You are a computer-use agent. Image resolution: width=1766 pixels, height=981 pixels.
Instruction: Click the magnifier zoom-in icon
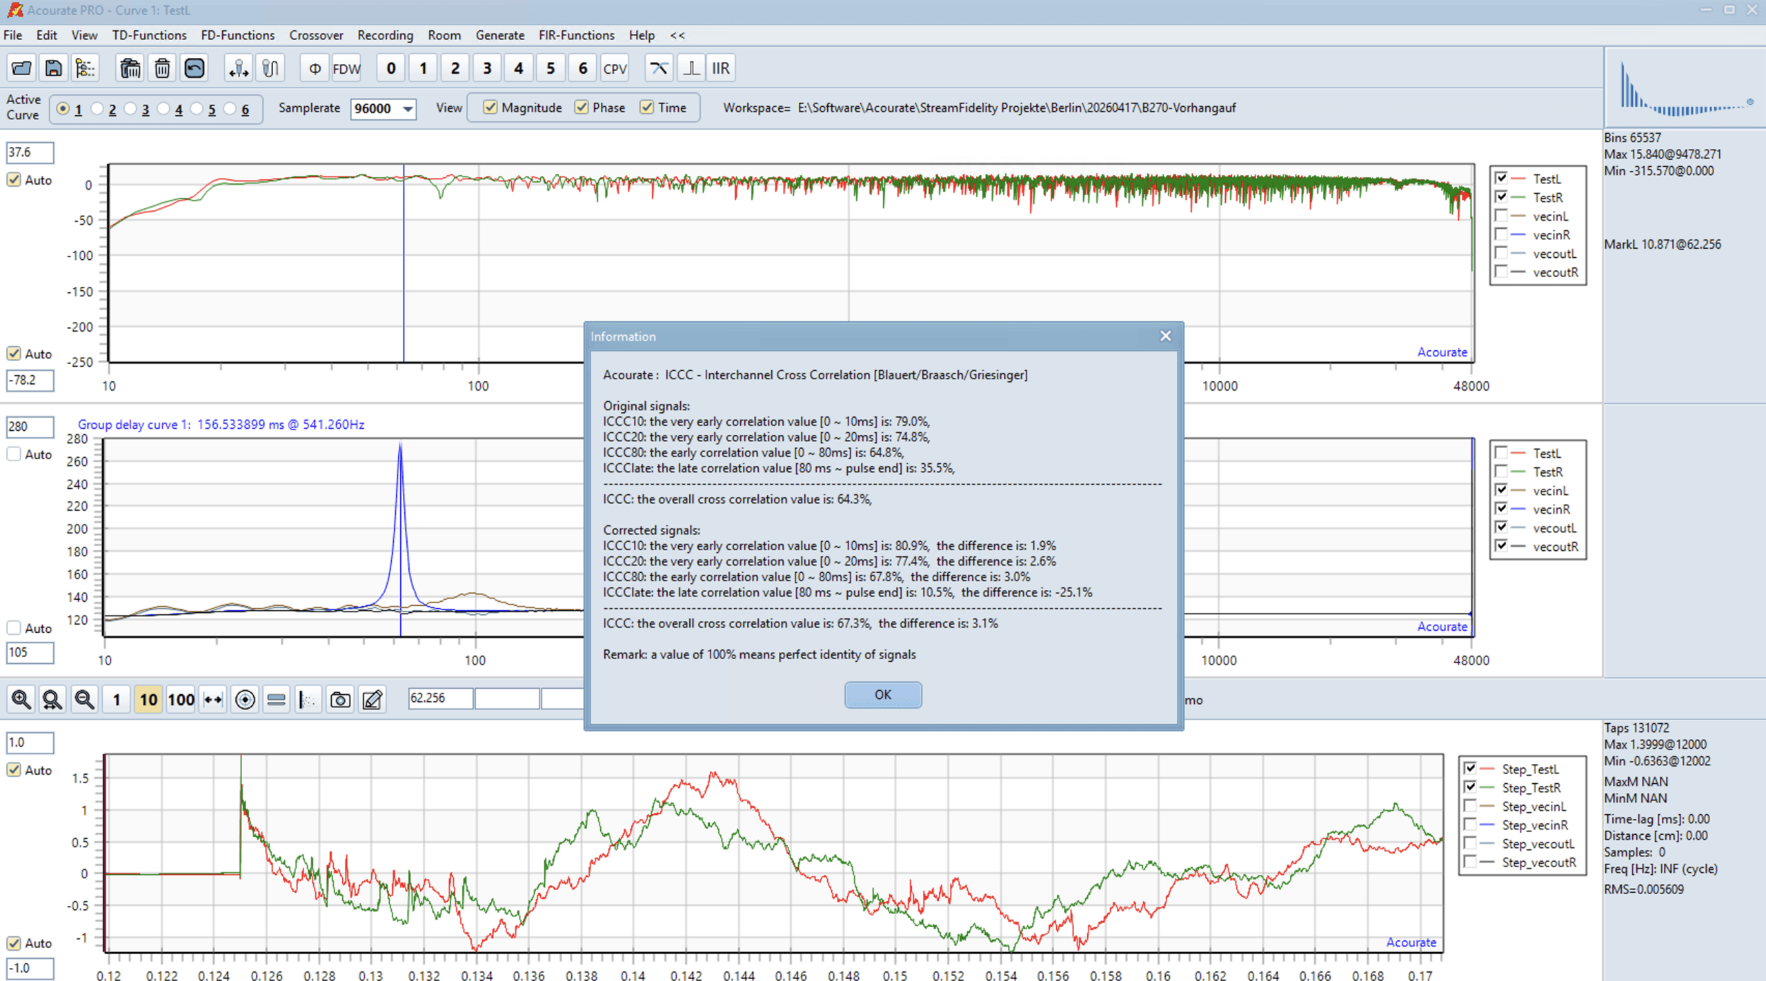coord(21,700)
